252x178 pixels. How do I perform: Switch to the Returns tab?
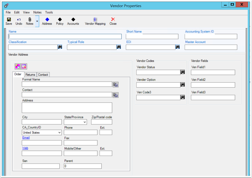point(30,75)
